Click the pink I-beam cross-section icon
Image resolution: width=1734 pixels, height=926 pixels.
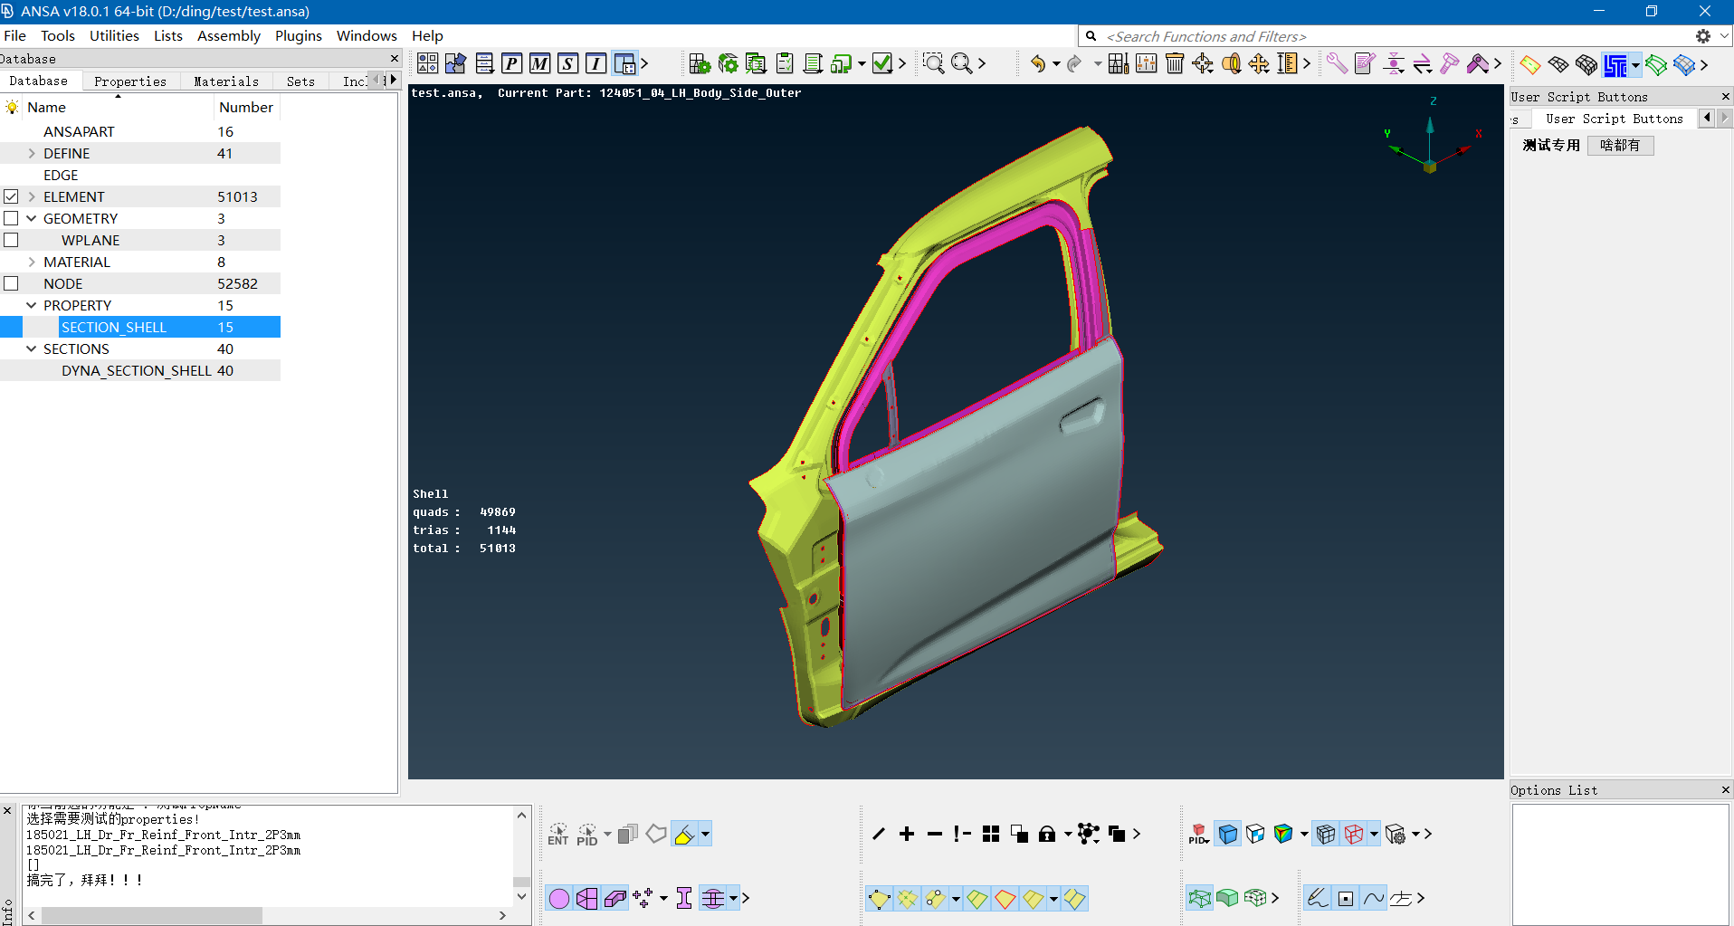pos(684,898)
